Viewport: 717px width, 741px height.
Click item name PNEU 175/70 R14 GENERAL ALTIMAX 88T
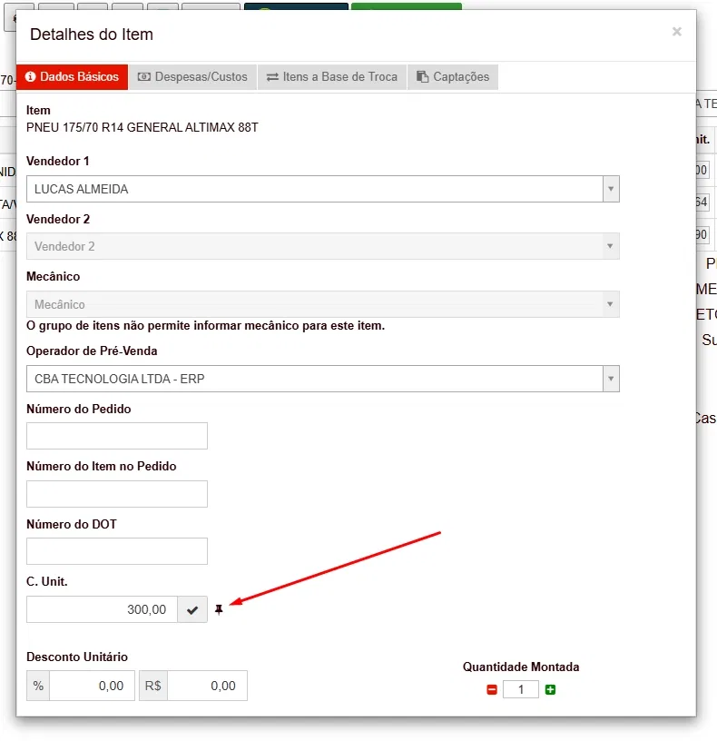[x=142, y=128]
